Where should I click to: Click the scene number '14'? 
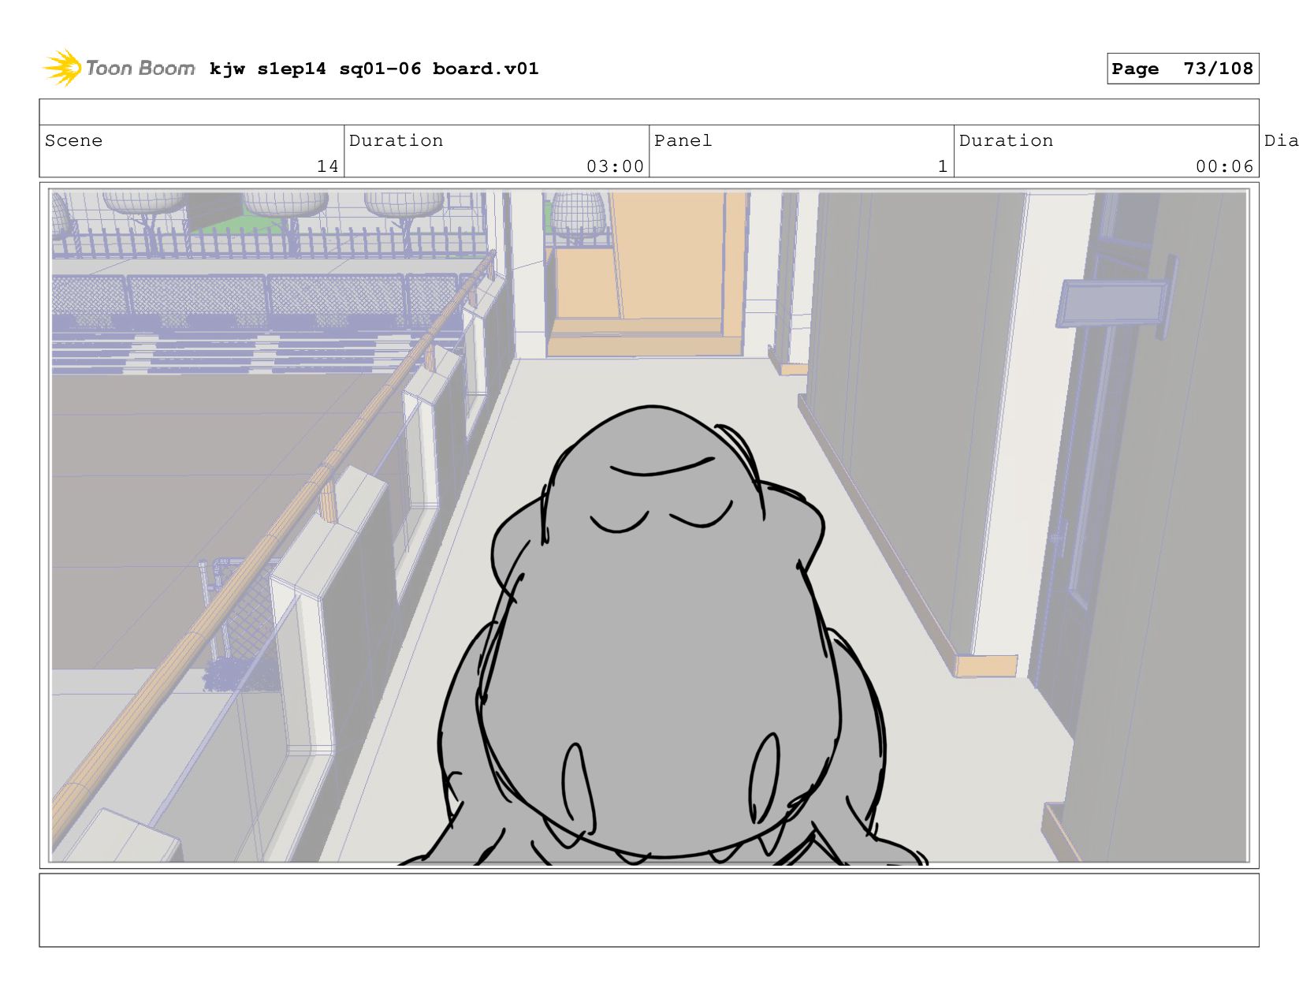point(328,166)
